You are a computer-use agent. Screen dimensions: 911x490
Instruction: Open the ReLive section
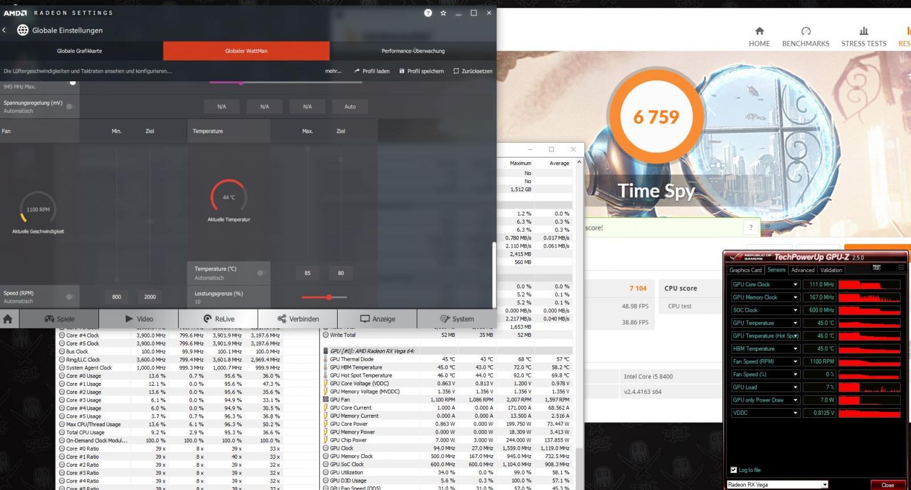coord(219,319)
